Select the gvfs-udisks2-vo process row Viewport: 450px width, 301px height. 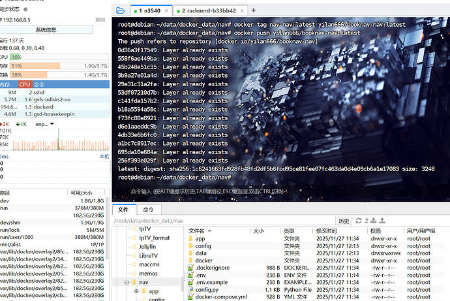pyautogui.click(x=55, y=100)
